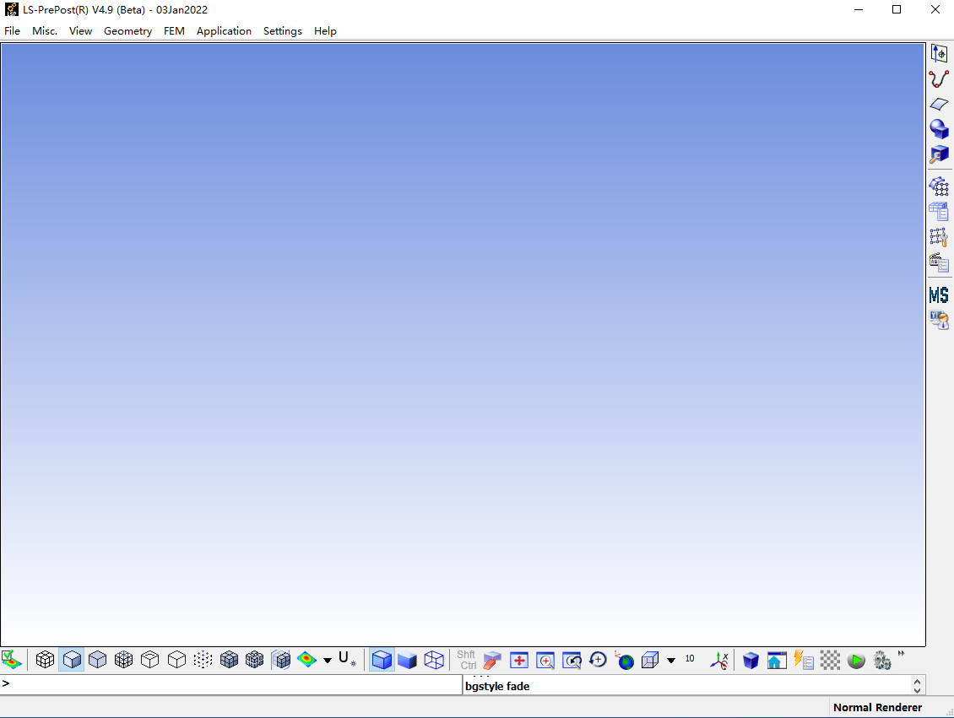Click the globe rotate view icon
Viewport: 954px width, 718px height.
(625, 660)
